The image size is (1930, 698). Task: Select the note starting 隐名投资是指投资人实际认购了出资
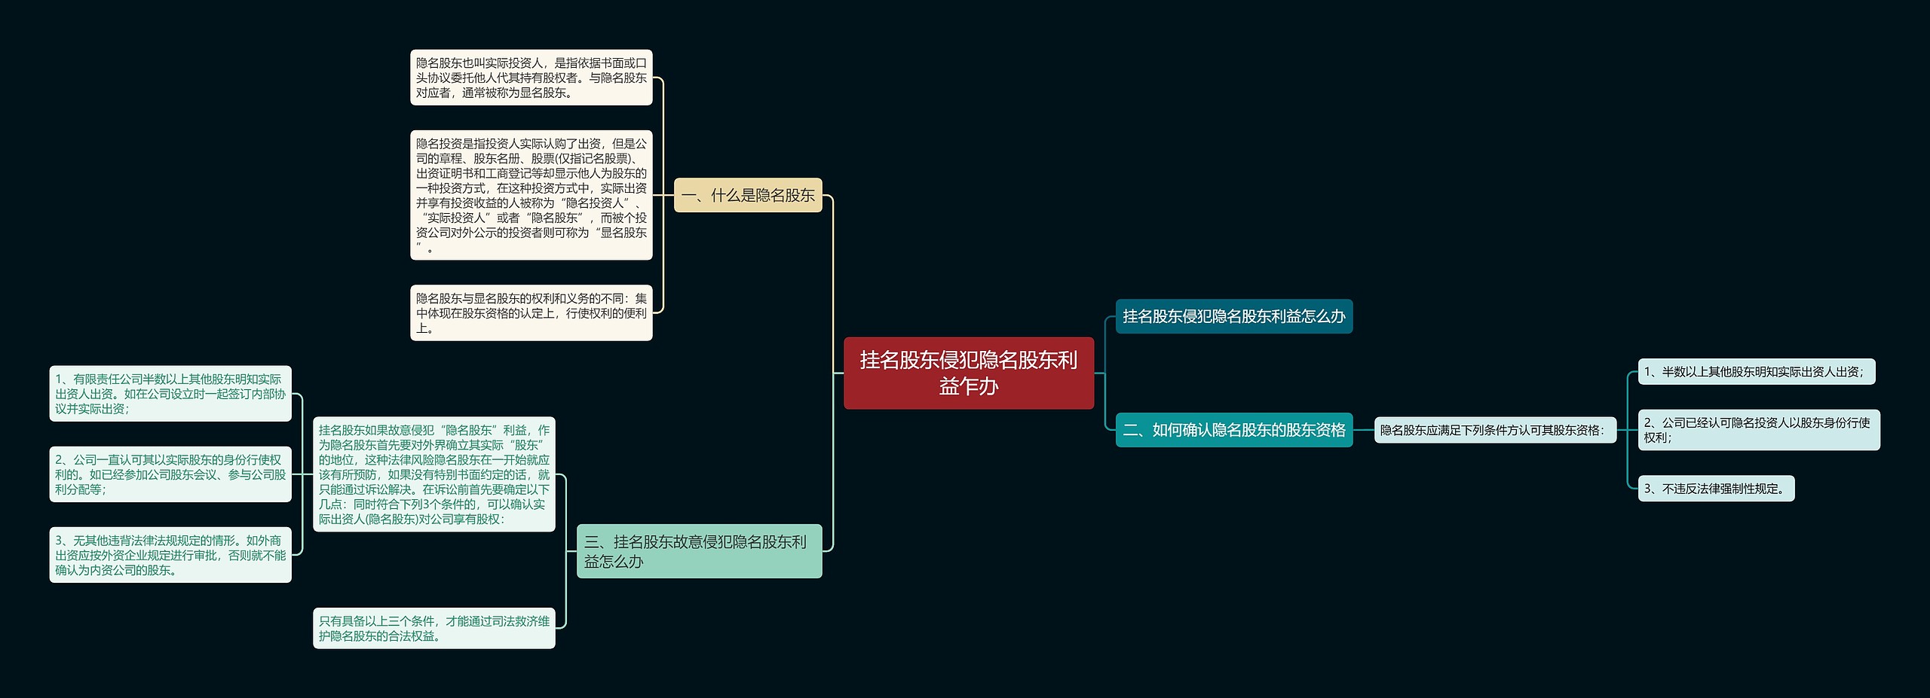pos(531,195)
